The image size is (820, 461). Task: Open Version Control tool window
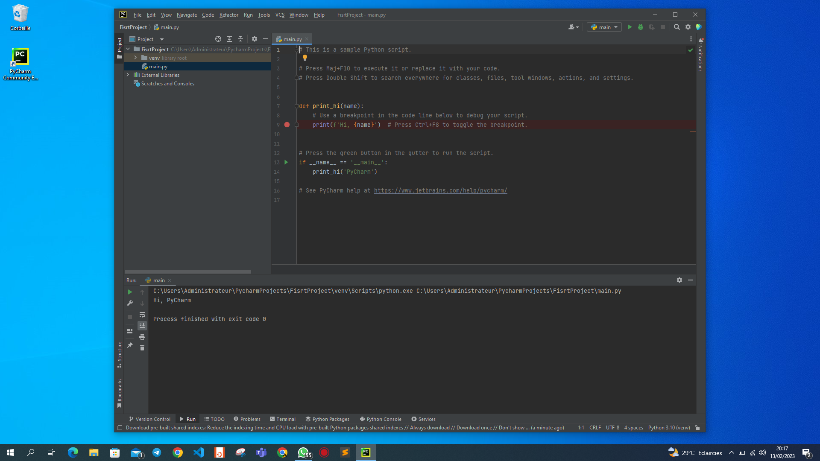tap(149, 419)
